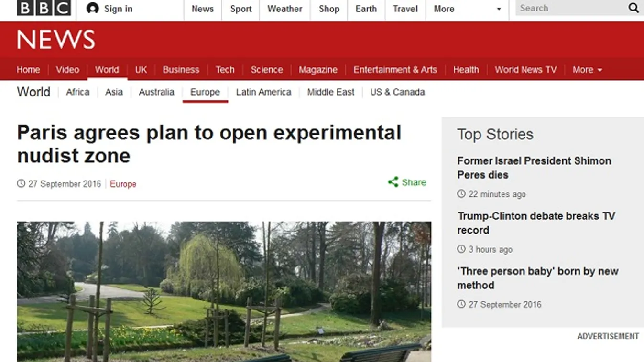Expand the top bar More dropdown arrow
This screenshot has width=644, height=362.
click(x=499, y=9)
